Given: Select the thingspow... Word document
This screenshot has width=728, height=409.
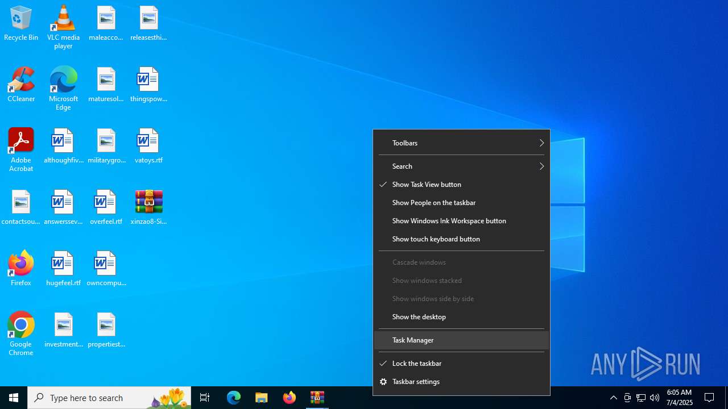Looking at the screenshot, I should point(148,85).
